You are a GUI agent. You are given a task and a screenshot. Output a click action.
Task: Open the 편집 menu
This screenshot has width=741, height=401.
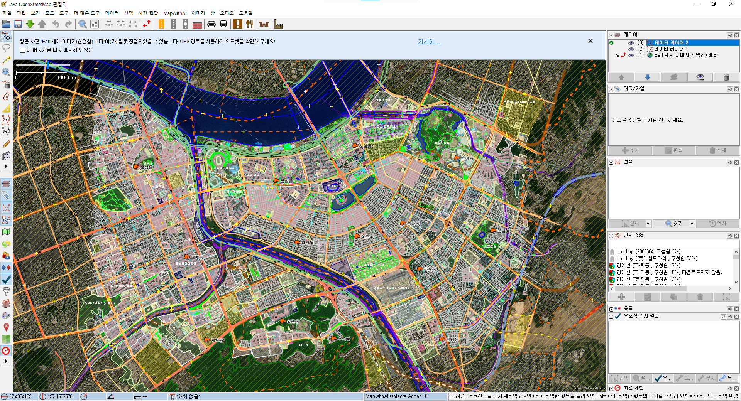pos(21,13)
